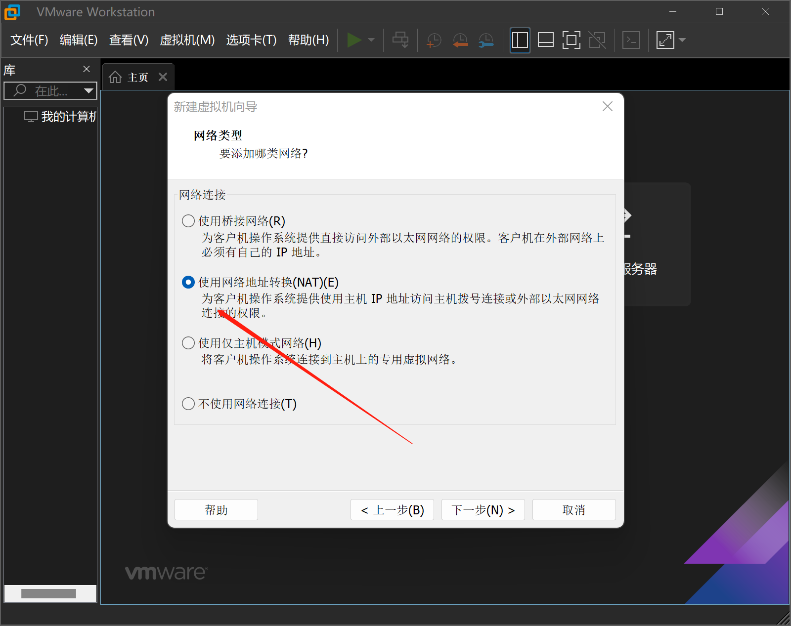Maximize the VMware Workstation window

[719, 11]
